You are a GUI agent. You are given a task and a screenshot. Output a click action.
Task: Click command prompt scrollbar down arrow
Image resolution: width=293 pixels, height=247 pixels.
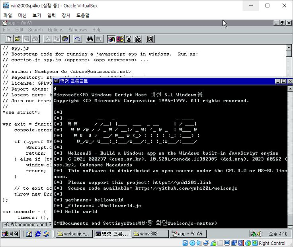(289, 225)
